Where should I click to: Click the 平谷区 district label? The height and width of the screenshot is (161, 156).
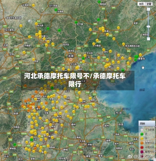(90, 53)
